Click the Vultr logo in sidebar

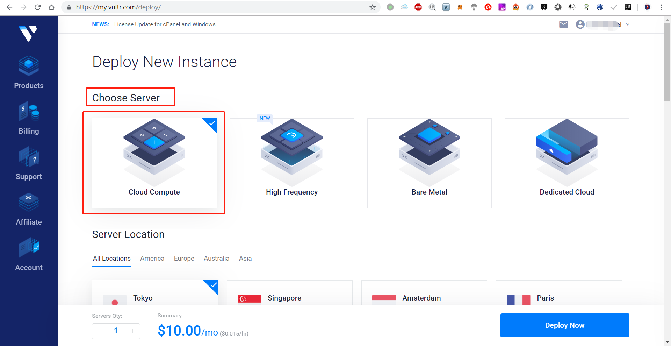pos(28,33)
